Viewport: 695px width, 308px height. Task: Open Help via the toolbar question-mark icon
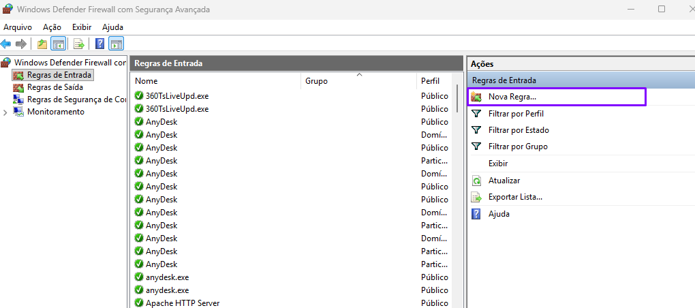[x=100, y=44]
